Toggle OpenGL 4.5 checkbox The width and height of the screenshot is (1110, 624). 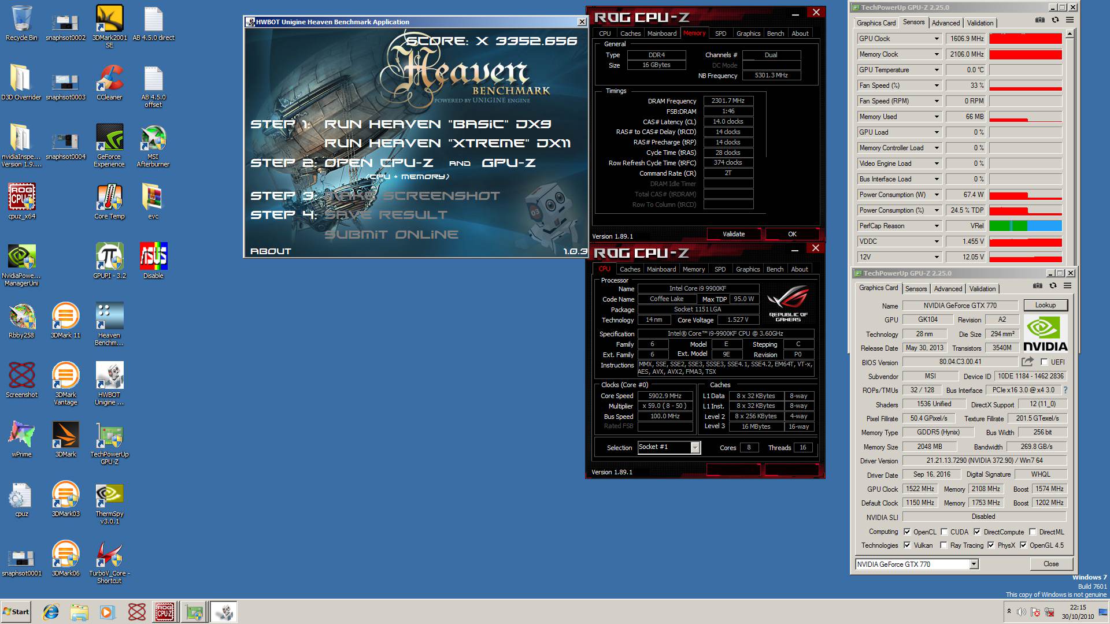(1023, 545)
